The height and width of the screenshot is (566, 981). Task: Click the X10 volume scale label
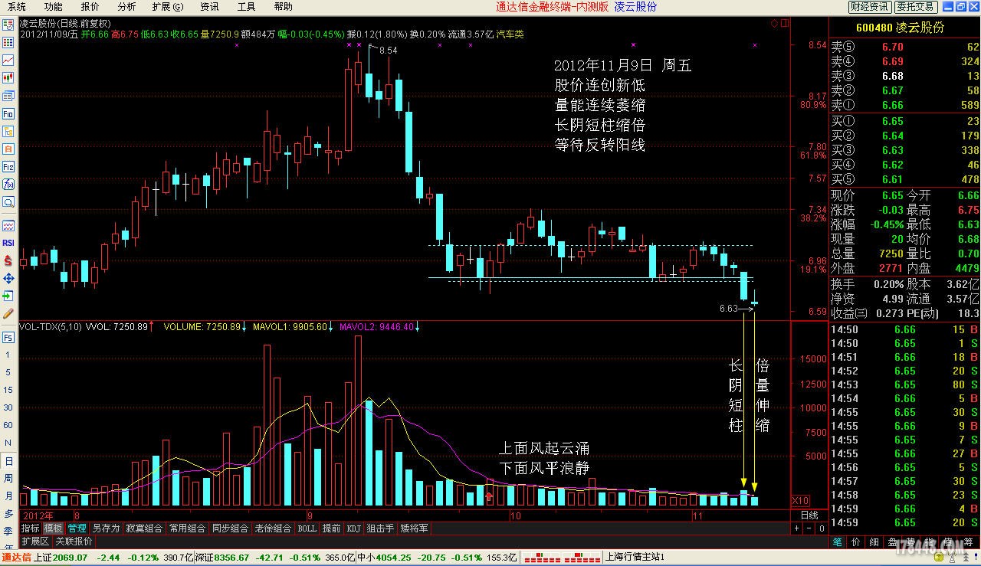(800, 500)
